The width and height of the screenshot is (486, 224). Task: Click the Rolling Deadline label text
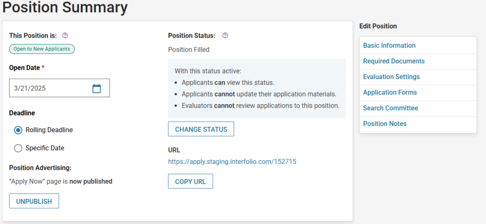click(49, 130)
